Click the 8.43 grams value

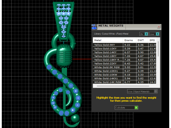pyautogui.click(x=127, y=64)
